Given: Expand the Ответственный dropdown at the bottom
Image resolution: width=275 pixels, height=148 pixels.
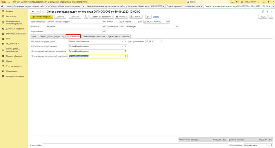Looking at the screenshot, I should [x=268, y=145].
